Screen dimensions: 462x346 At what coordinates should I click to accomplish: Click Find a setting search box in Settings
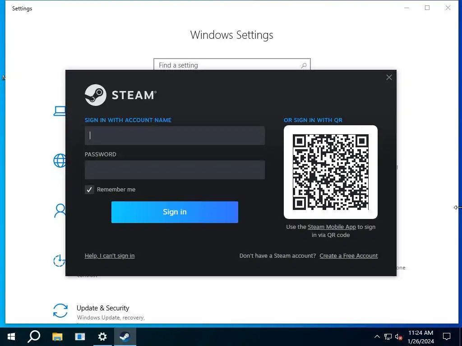232,64
